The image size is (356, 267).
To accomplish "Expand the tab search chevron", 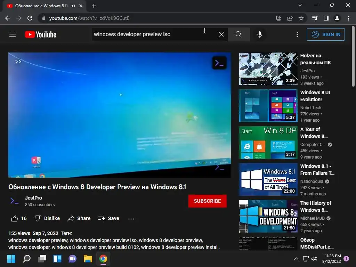I will (300, 5).
